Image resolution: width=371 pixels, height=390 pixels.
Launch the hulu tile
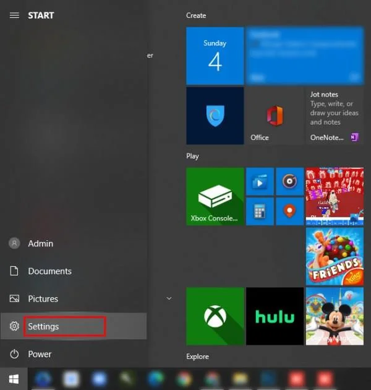[275, 316]
